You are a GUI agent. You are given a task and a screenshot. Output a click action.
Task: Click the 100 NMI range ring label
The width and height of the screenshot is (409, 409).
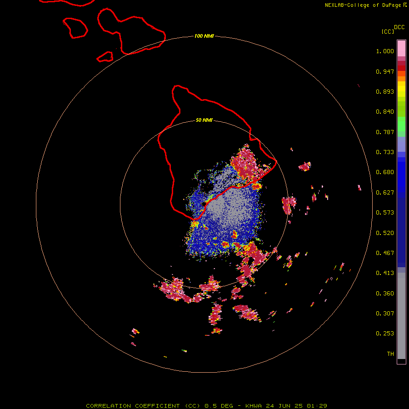click(204, 36)
